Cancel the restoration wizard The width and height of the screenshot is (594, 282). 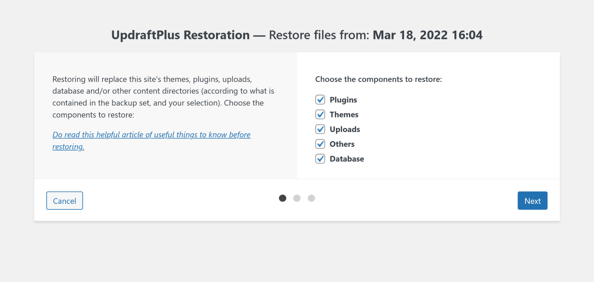[x=64, y=201]
